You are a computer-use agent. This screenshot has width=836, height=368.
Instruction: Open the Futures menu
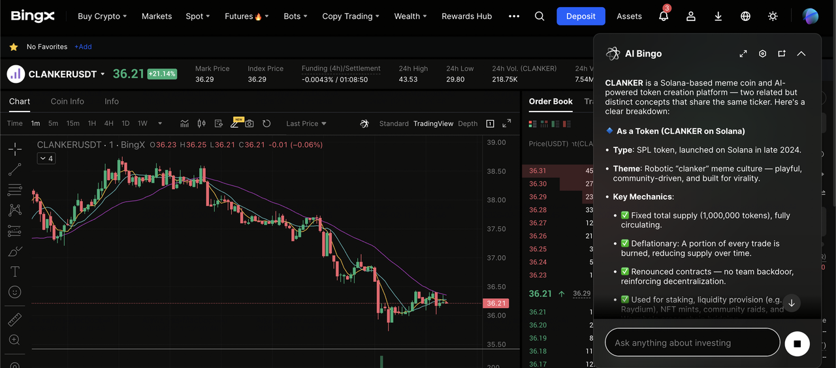tap(246, 16)
